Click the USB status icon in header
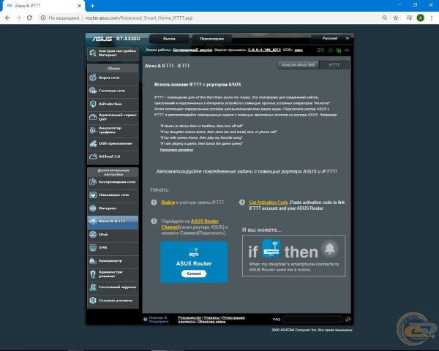Viewport: 439px width, 351px height. (x=347, y=50)
